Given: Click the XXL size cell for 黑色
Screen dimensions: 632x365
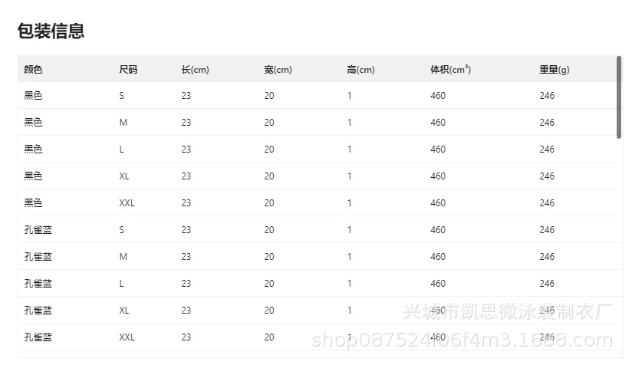Looking at the screenshot, I should [127, 203].
